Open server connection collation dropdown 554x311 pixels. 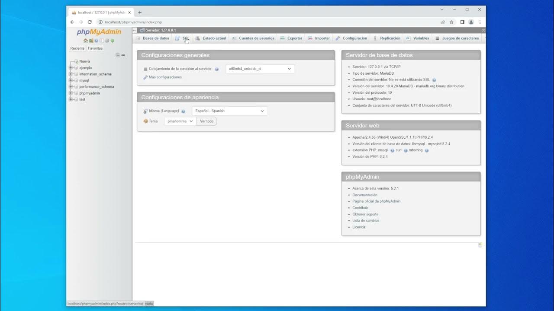260,69
